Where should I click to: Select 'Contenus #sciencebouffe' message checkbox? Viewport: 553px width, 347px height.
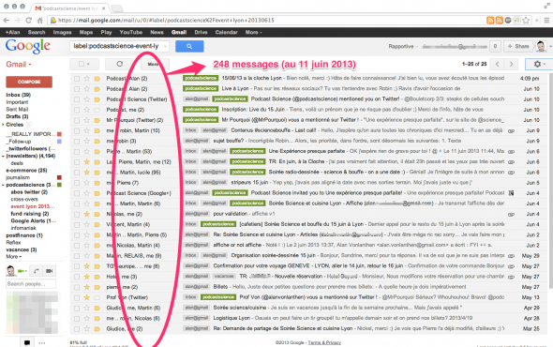(x=77, y=130)
